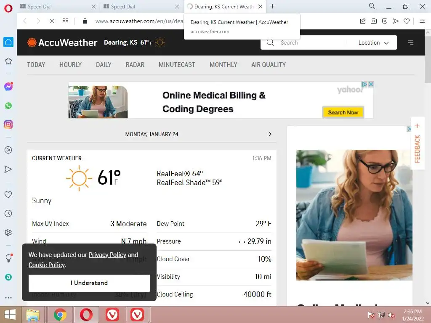Image resolution: width=431 pixels, height=323 pixels.
Task: Click the page vertical scrollbar thumb
Action: (428, 59)
